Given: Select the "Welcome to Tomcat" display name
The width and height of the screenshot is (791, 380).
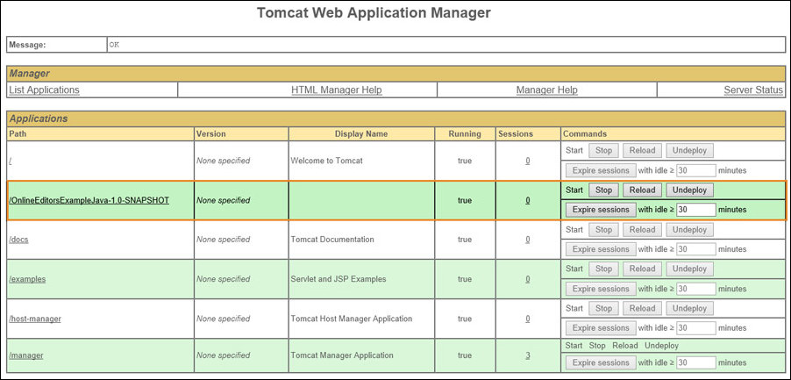Looking at the screenshot, I should [326, 161].
